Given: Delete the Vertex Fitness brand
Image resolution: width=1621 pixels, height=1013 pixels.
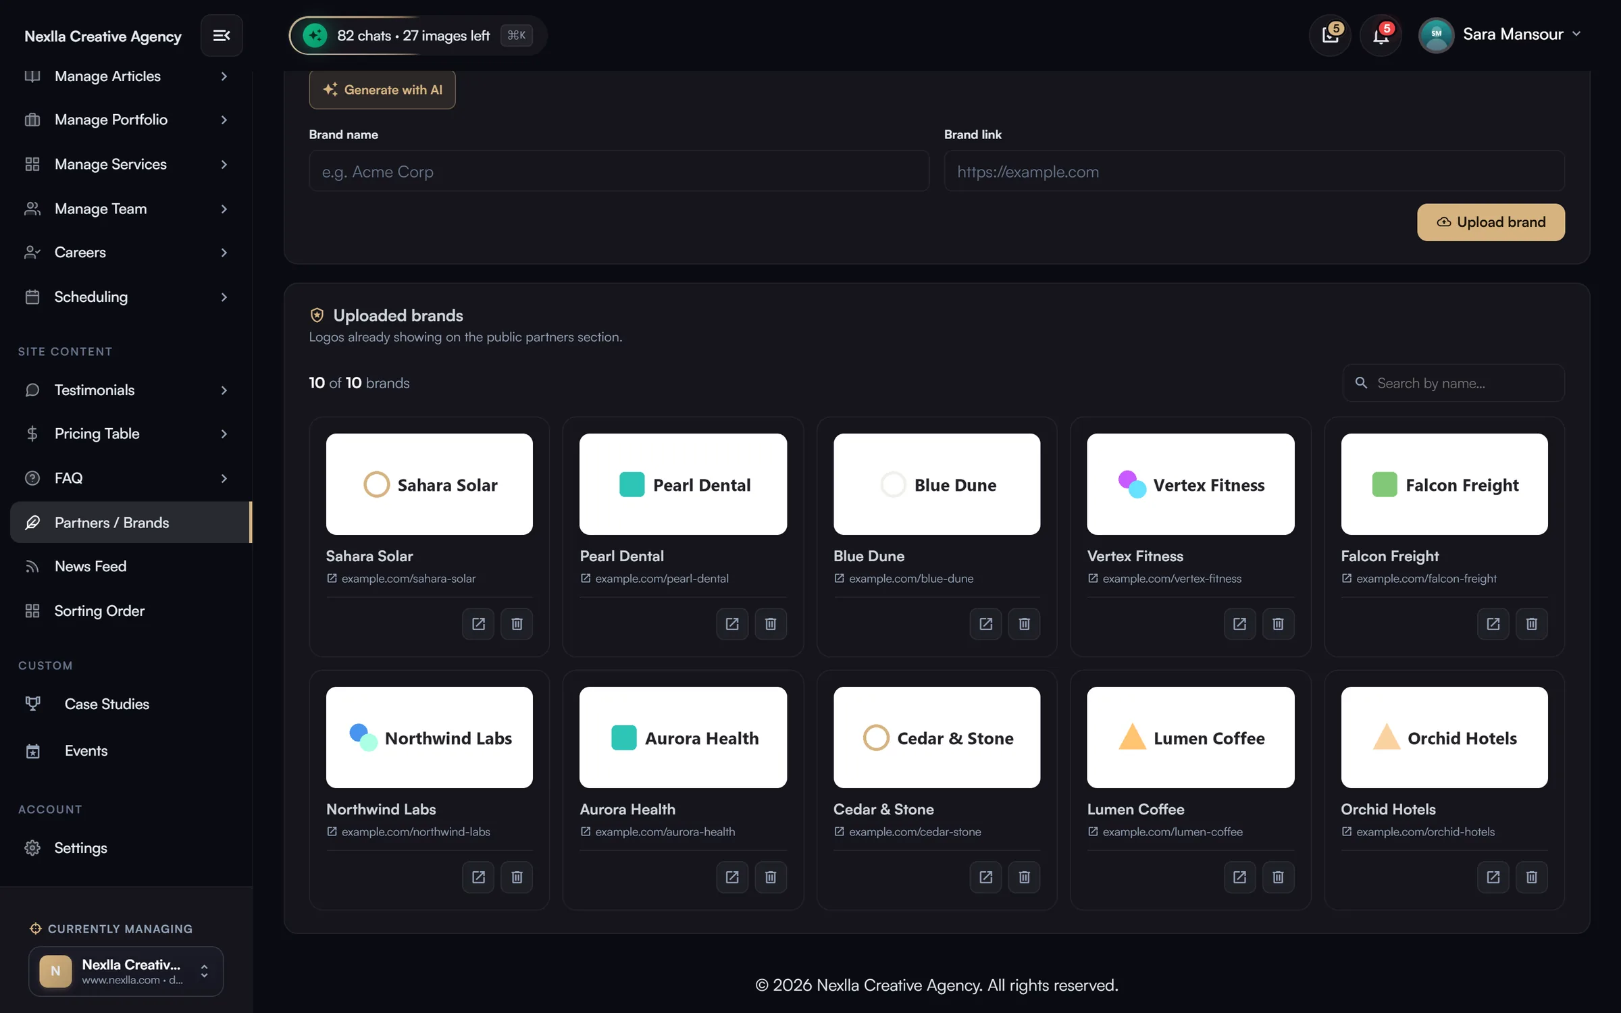Looking at the screenshot, I should (1278, 623).
